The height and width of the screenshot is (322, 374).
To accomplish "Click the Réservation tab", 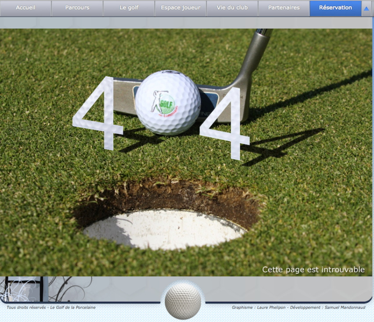I will pos(335,8).
